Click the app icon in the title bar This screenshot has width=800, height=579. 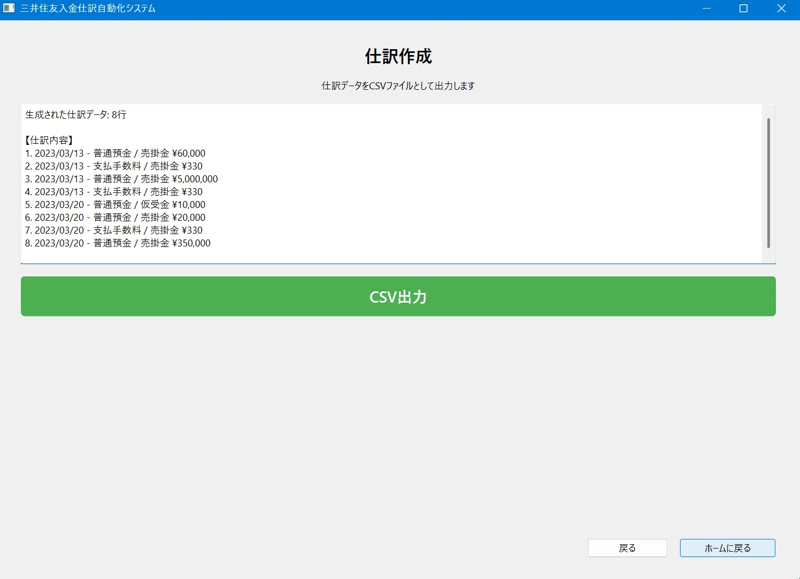click(9, 9)
